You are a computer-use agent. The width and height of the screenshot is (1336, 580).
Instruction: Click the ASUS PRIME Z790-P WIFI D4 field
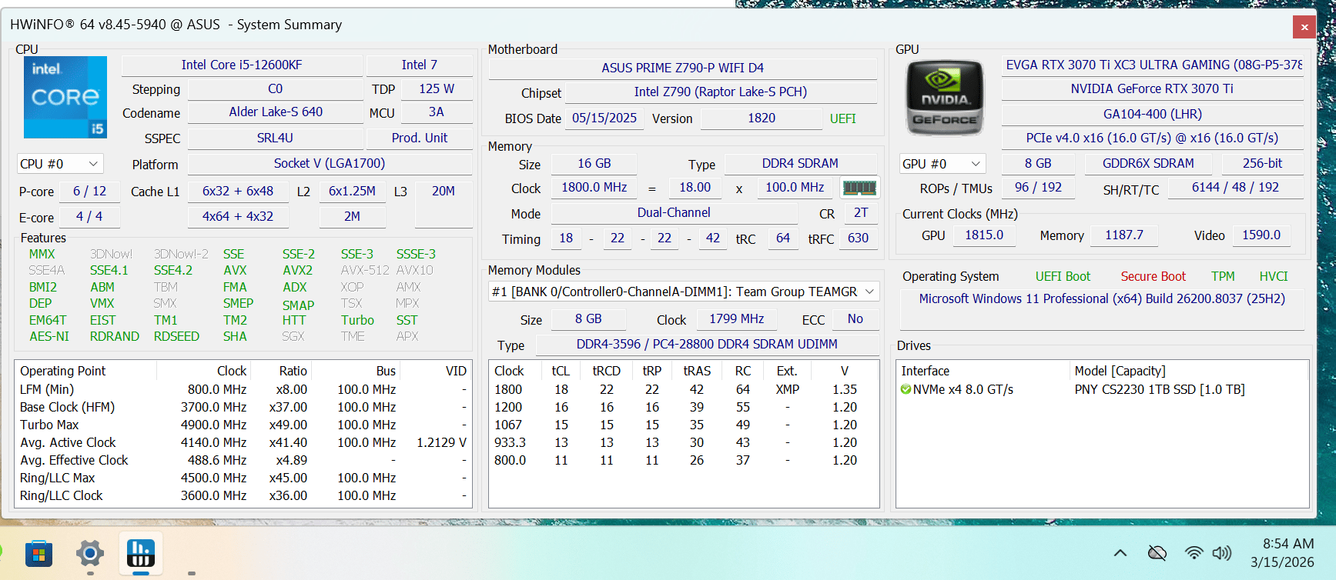[x=683, y=68]
